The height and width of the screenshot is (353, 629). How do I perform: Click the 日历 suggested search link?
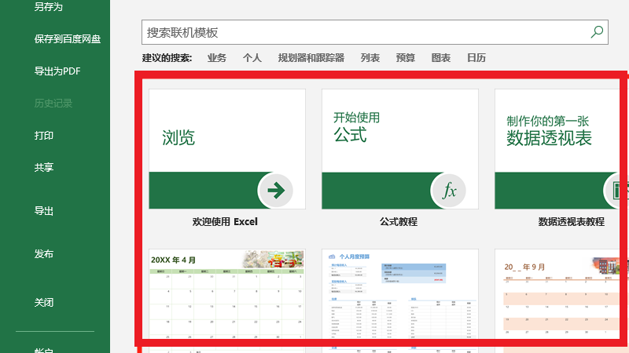click(476, 58)
